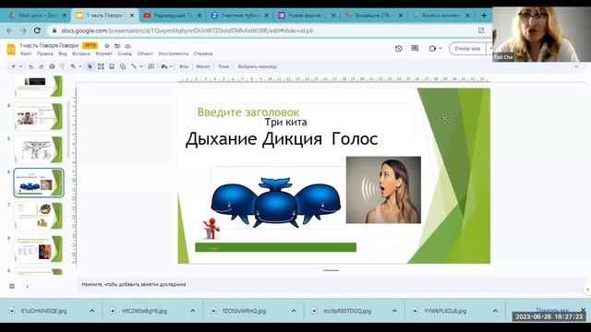Click the zoom magnifier tool
The height and width of the screenshot is (332, 591).
click(x=73, y=66)
